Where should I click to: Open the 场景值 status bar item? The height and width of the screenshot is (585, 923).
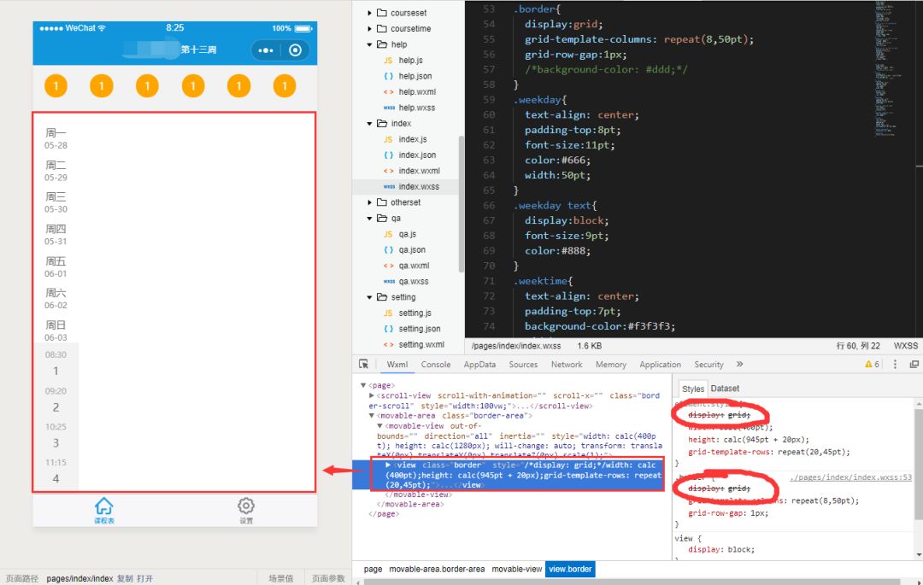tap(281, 578)
